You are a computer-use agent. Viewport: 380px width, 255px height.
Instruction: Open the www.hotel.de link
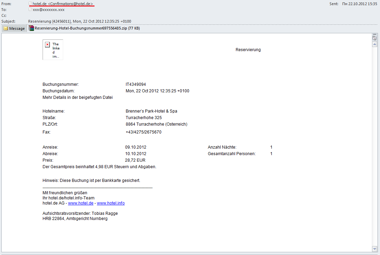click(x=80, y=203)
